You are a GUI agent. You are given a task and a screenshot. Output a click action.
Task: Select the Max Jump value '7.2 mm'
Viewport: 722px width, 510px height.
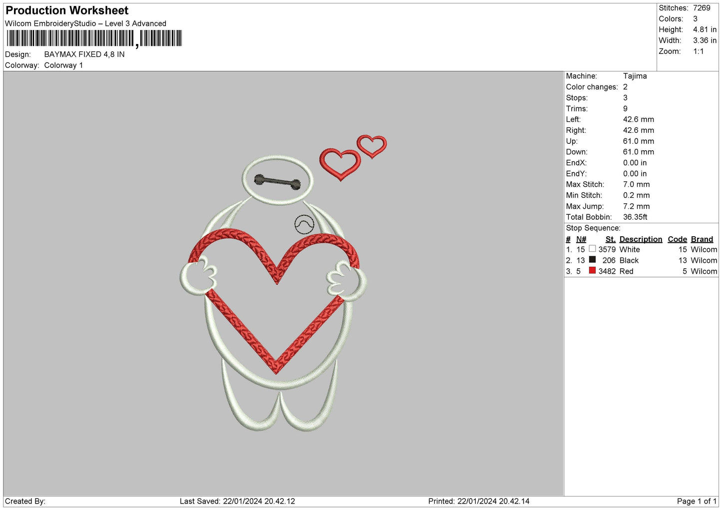pos(637,206)
